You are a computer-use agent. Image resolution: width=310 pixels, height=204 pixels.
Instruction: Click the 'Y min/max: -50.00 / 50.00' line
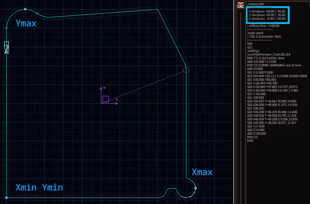click(x=266, y=15)
